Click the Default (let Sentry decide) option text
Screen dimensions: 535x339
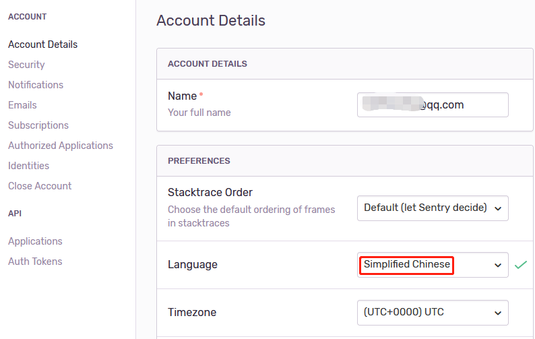coord(425,208)
